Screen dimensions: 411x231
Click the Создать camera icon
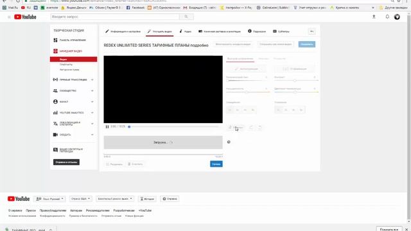pyautogui.click(x=55, y=135)
